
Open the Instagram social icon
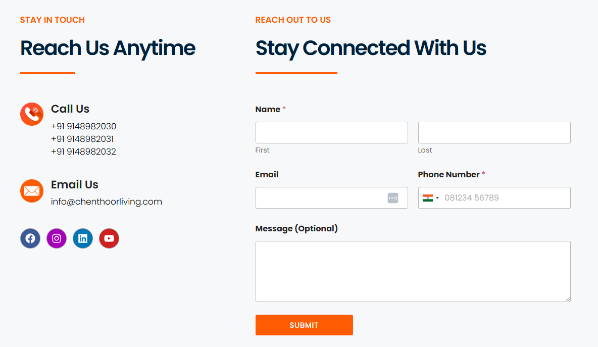coord(57,238)
